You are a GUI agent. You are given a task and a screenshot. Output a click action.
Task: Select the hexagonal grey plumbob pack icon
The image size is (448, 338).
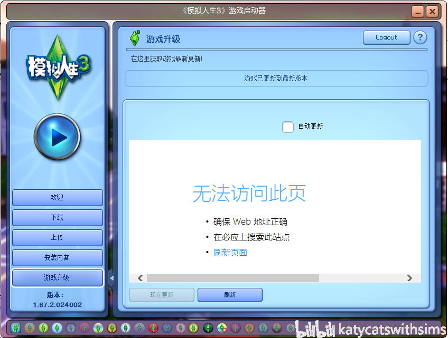click(x=290, y=328)
